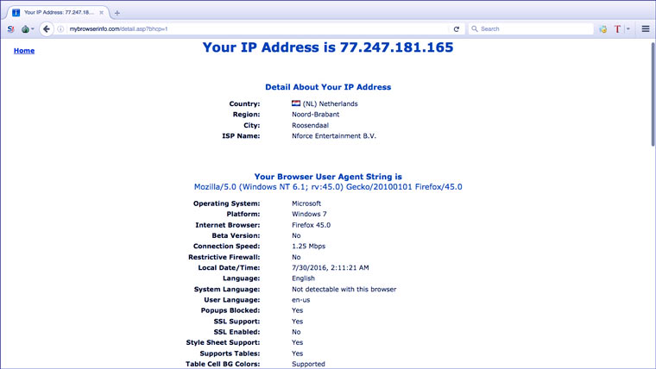The height and width of the screenshot is (369, 656).
Task: Click the 'System Language:' label
Action: [x=227, y=289]
